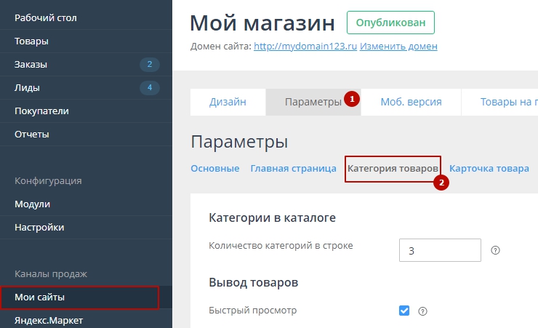Open the Параметры tab
This screenshot has width=538, height=328.
(313, 102)
